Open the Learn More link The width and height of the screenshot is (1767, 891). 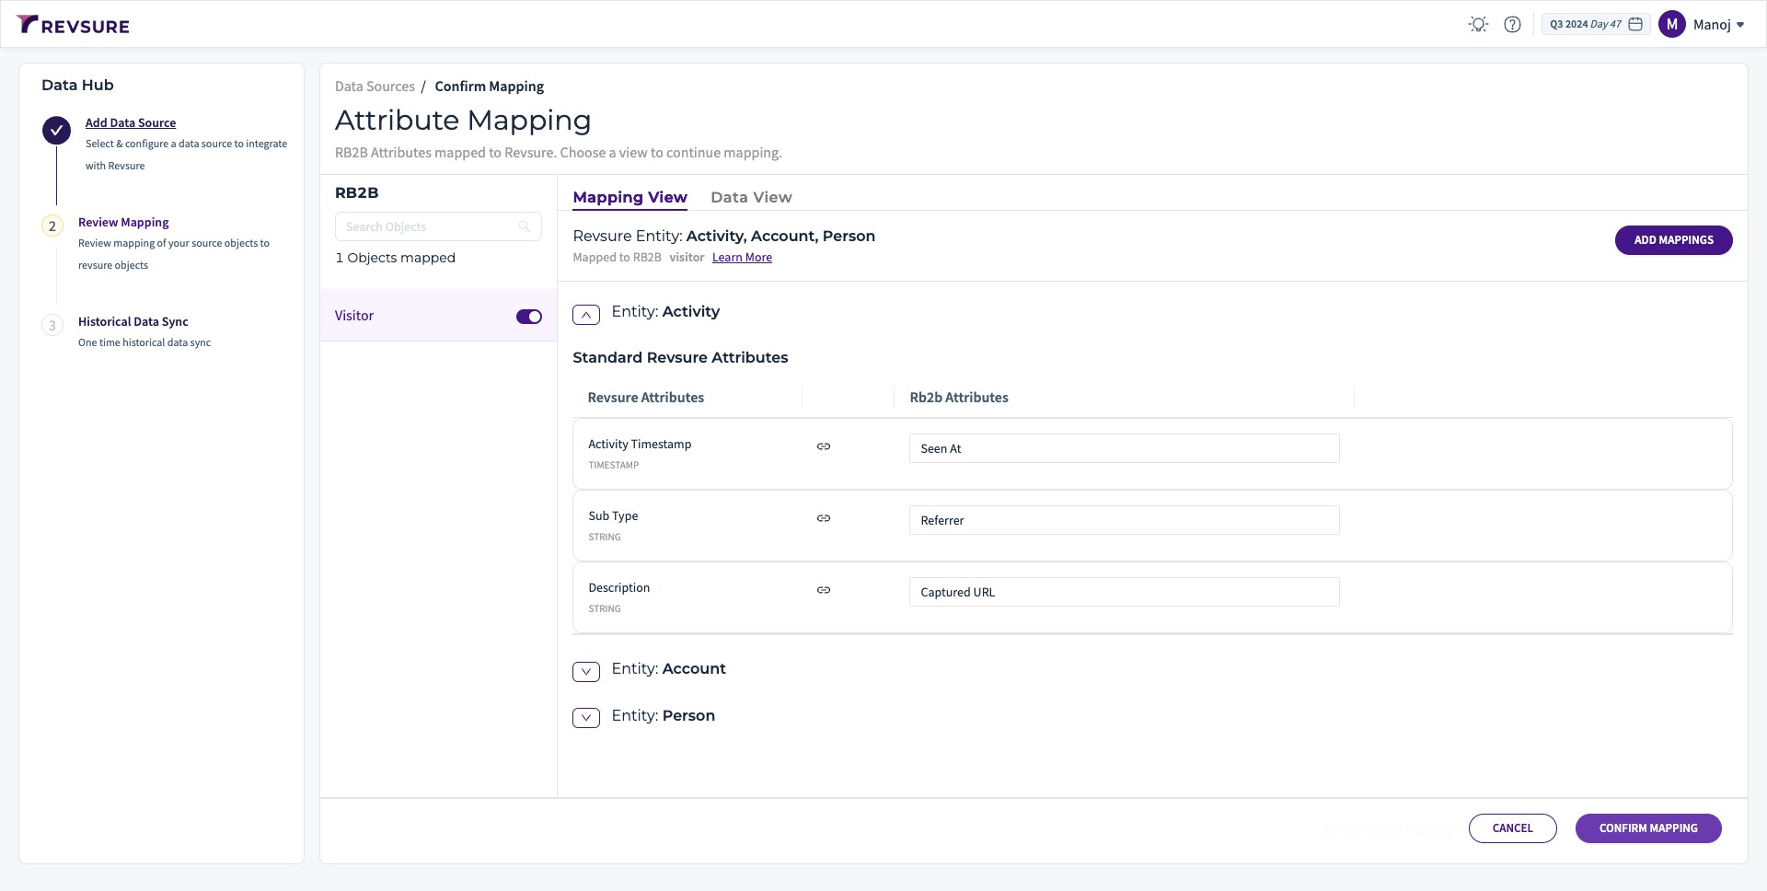coord(742,258)
